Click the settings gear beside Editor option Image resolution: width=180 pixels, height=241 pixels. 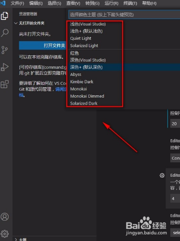pos(162,175)
